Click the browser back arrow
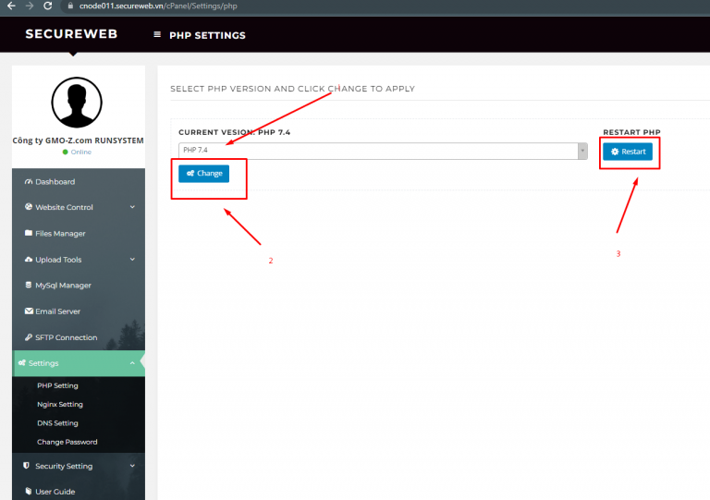Screen dimensions: 710x500 click(x=11, y=6)
